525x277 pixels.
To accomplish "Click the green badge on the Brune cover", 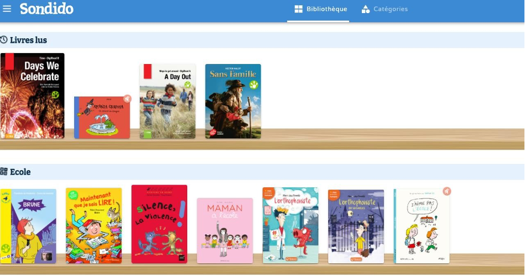I will [5, 249].
